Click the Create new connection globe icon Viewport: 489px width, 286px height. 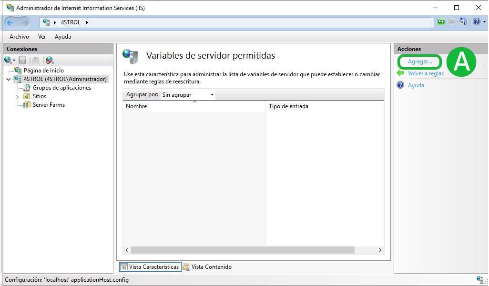click(8, 60)
